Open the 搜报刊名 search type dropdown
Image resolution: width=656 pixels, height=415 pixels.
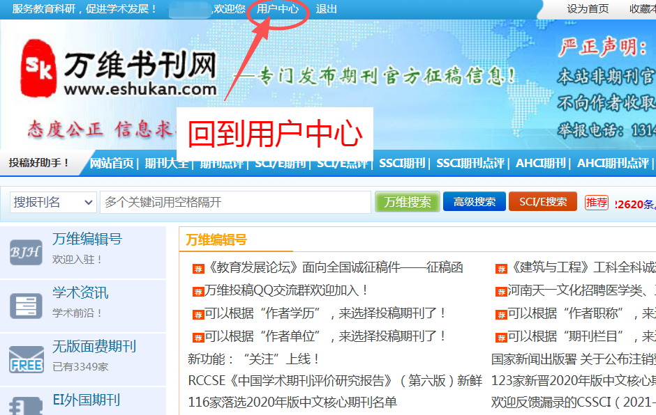click(x=53, y=202)
